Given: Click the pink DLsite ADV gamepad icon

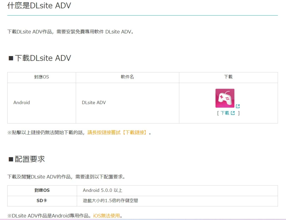Looking at the screenshot, I should (x=225, y=98).
